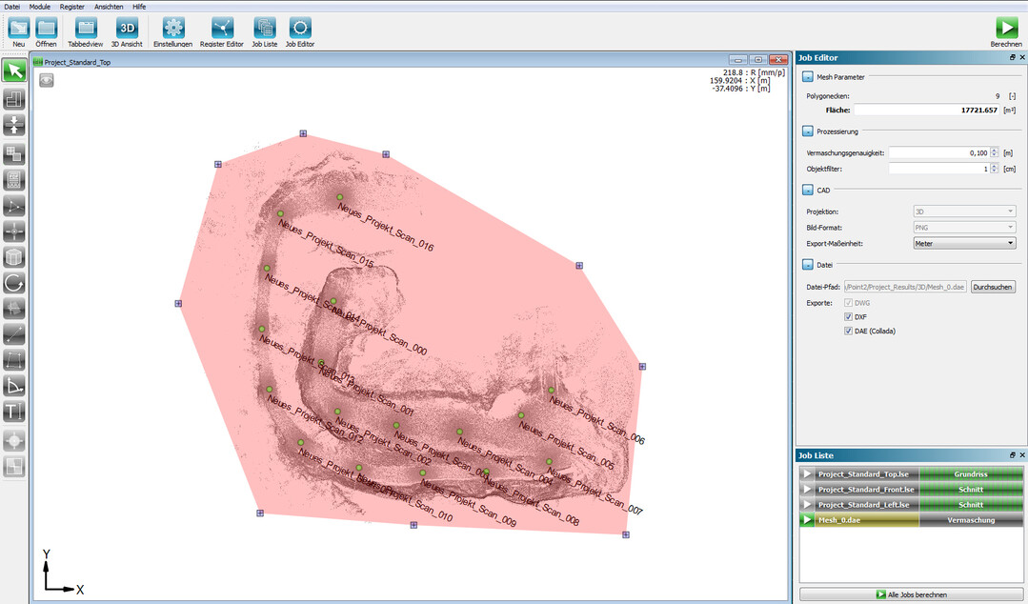Click the Objektfilter input field

[938, 169]
